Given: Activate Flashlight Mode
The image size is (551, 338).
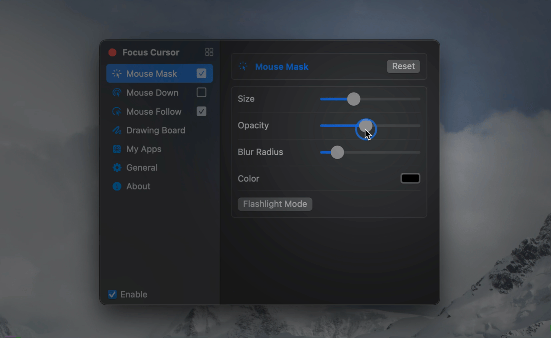Looking at the screenshot, I should pos(275,204).
